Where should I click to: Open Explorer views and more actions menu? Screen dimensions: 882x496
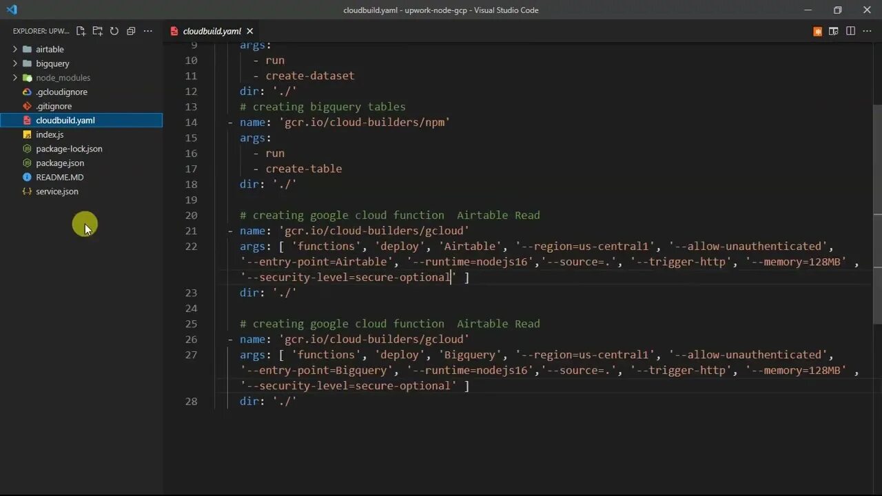147,31
